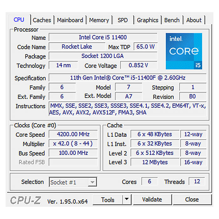
Task: Click the Specification field i5-11400F @ 2.60GHz
Action: (128, 78)
